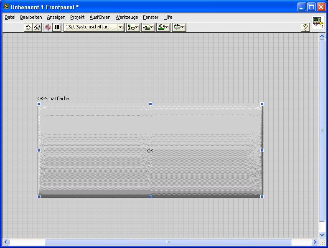The height and width of the screenshot is (248, 328).
Task: Click the context help question mark button
Action: click(x=305, y=28)
